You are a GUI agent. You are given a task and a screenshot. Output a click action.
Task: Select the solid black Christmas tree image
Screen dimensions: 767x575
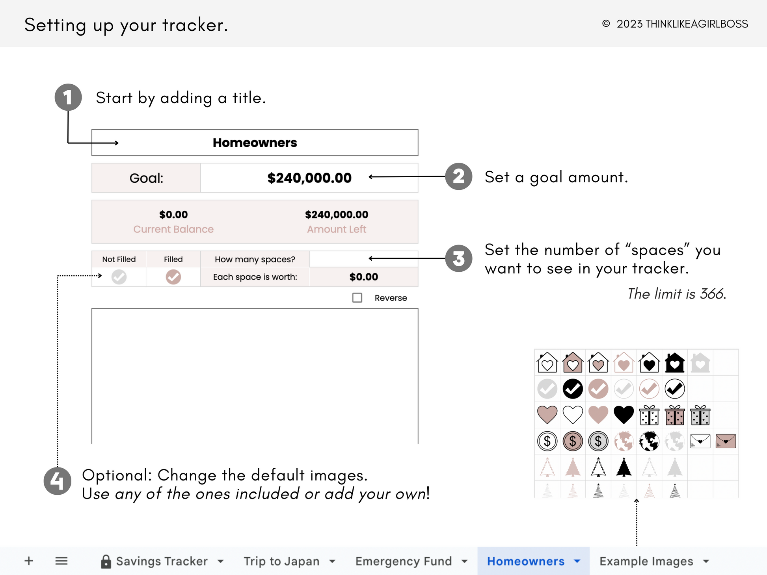click(624, 467)
